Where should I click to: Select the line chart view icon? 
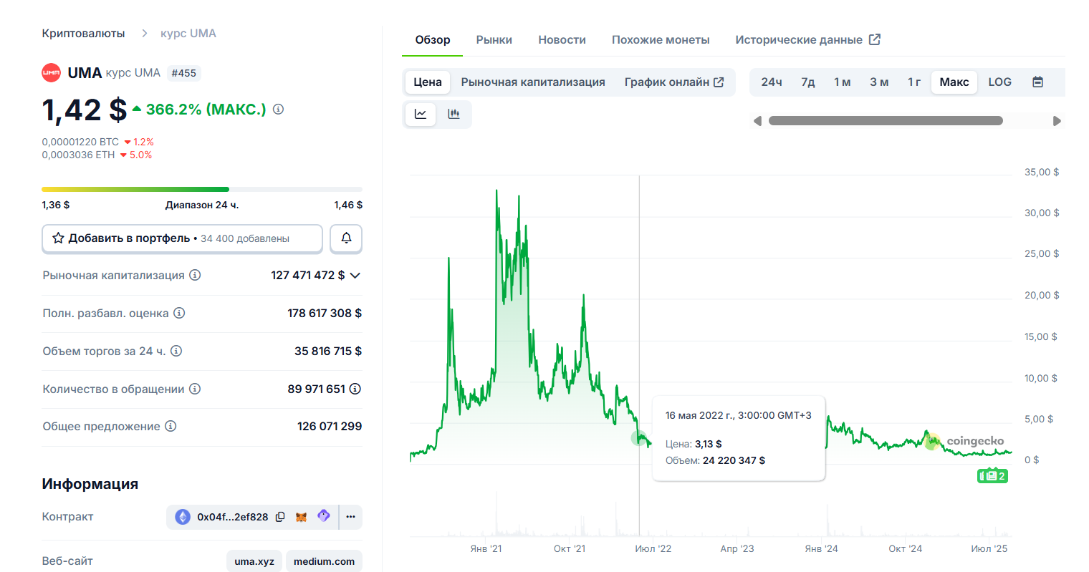[421, 114]
